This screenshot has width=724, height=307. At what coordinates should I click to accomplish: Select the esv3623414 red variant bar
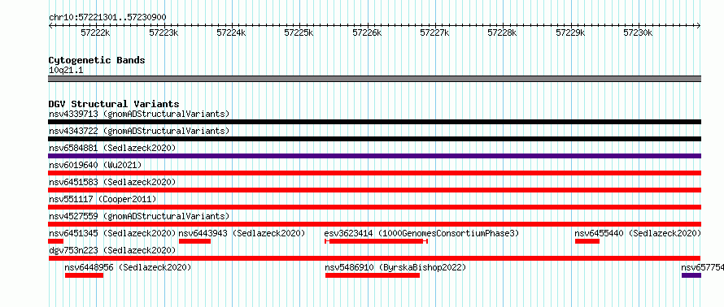377,241
